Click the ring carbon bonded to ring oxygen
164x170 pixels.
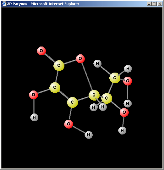click(94, 95)
